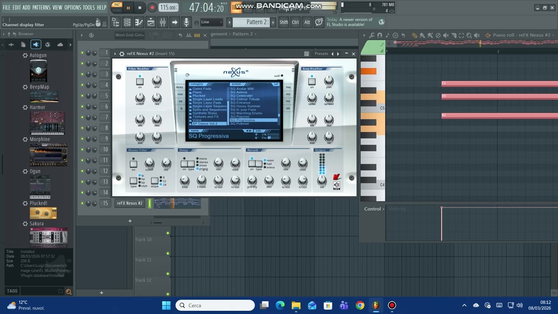The height and width of the screenshot is (314, 558).
Task: Open the hint/help speech bubble icon
Action: tap(319, 22)
